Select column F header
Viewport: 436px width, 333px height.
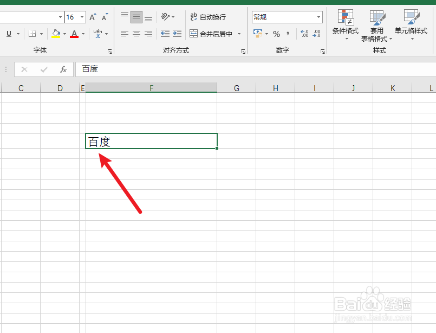point(151,88)
